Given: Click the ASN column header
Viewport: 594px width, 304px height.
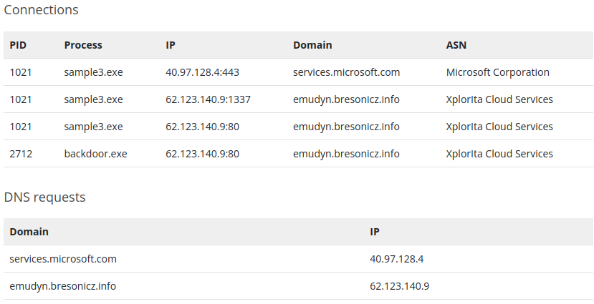Looking at the screenshot, I should pyautogui.click(x=456, y=45).
